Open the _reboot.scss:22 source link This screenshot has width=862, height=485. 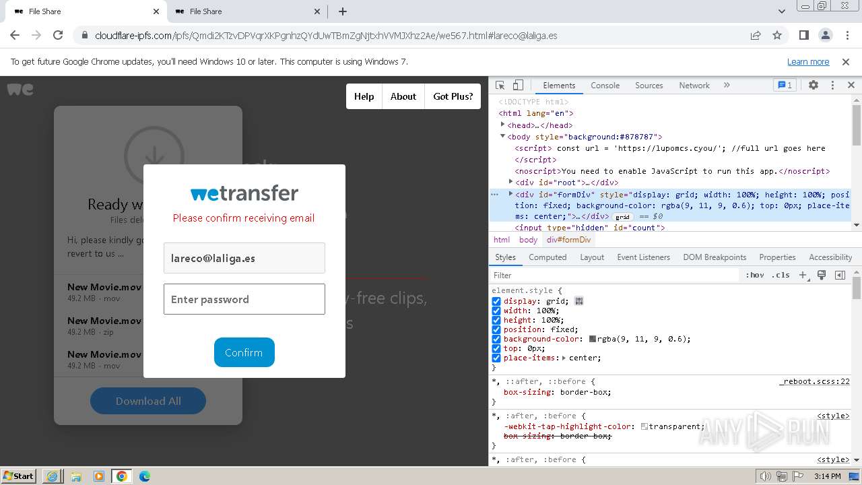pos(814,381)
